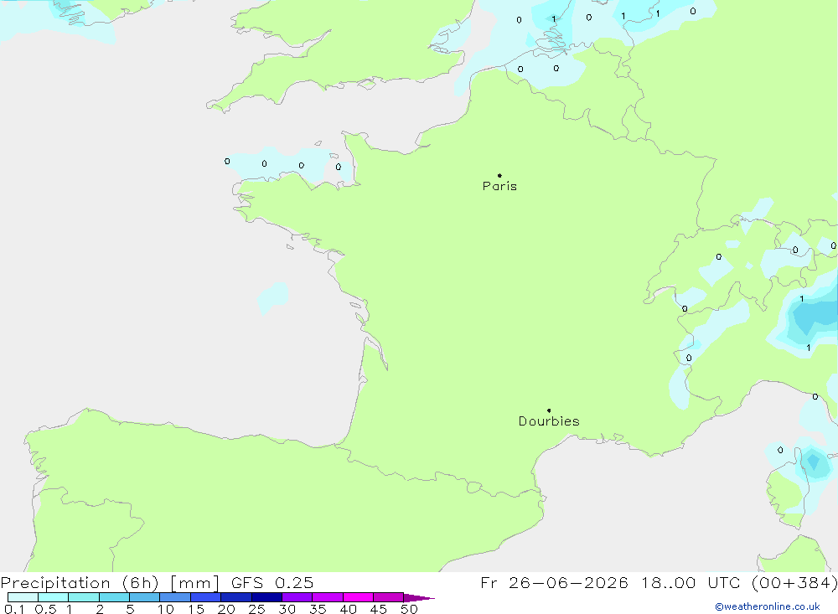Click the GFS 0.25 model label
This screenshot has height=614, width=838.
click(x=272, y=583)
